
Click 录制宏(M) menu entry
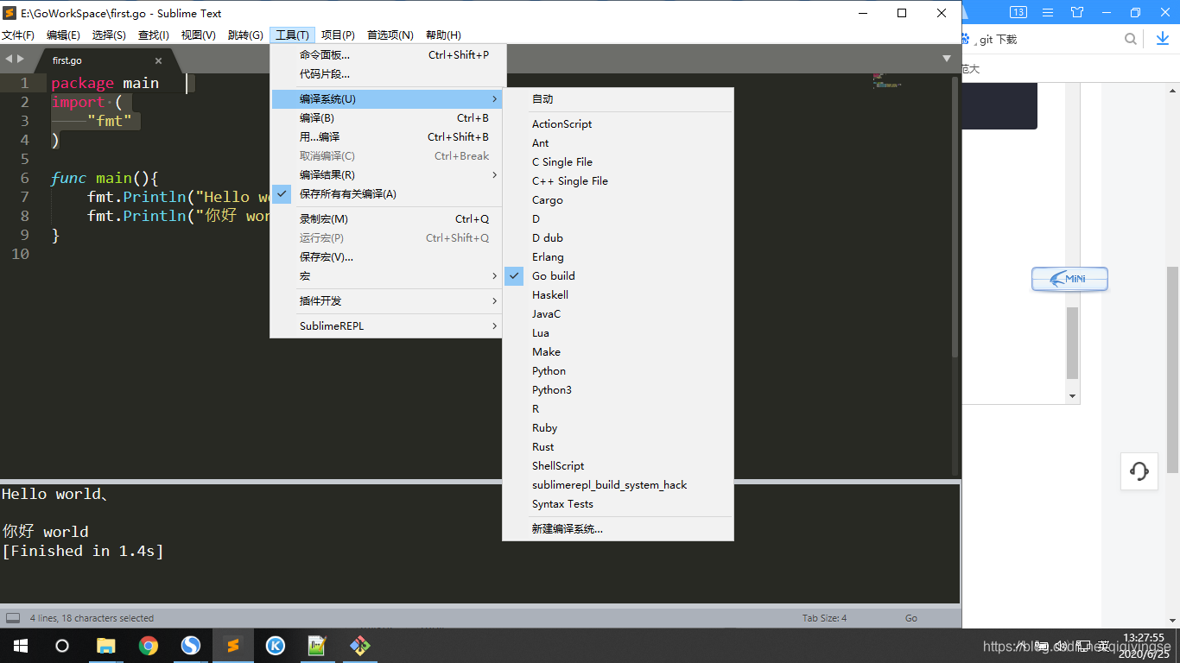(386, 219)
